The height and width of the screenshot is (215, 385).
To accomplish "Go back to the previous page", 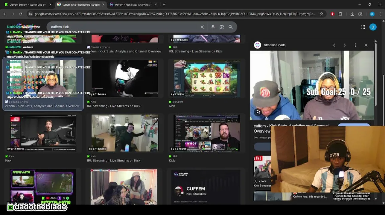I will [x=5, y=14].
